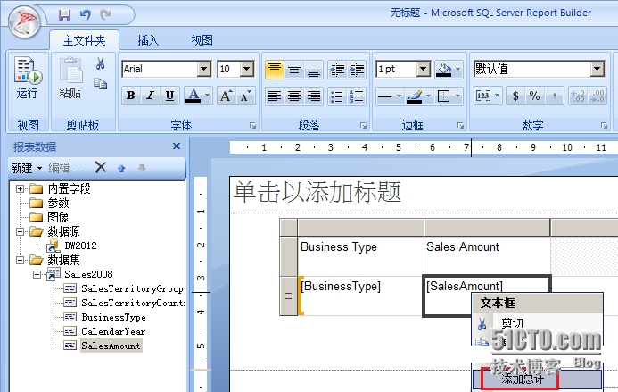
Task: Apply font color with A icon
Action: pos(194,96)
